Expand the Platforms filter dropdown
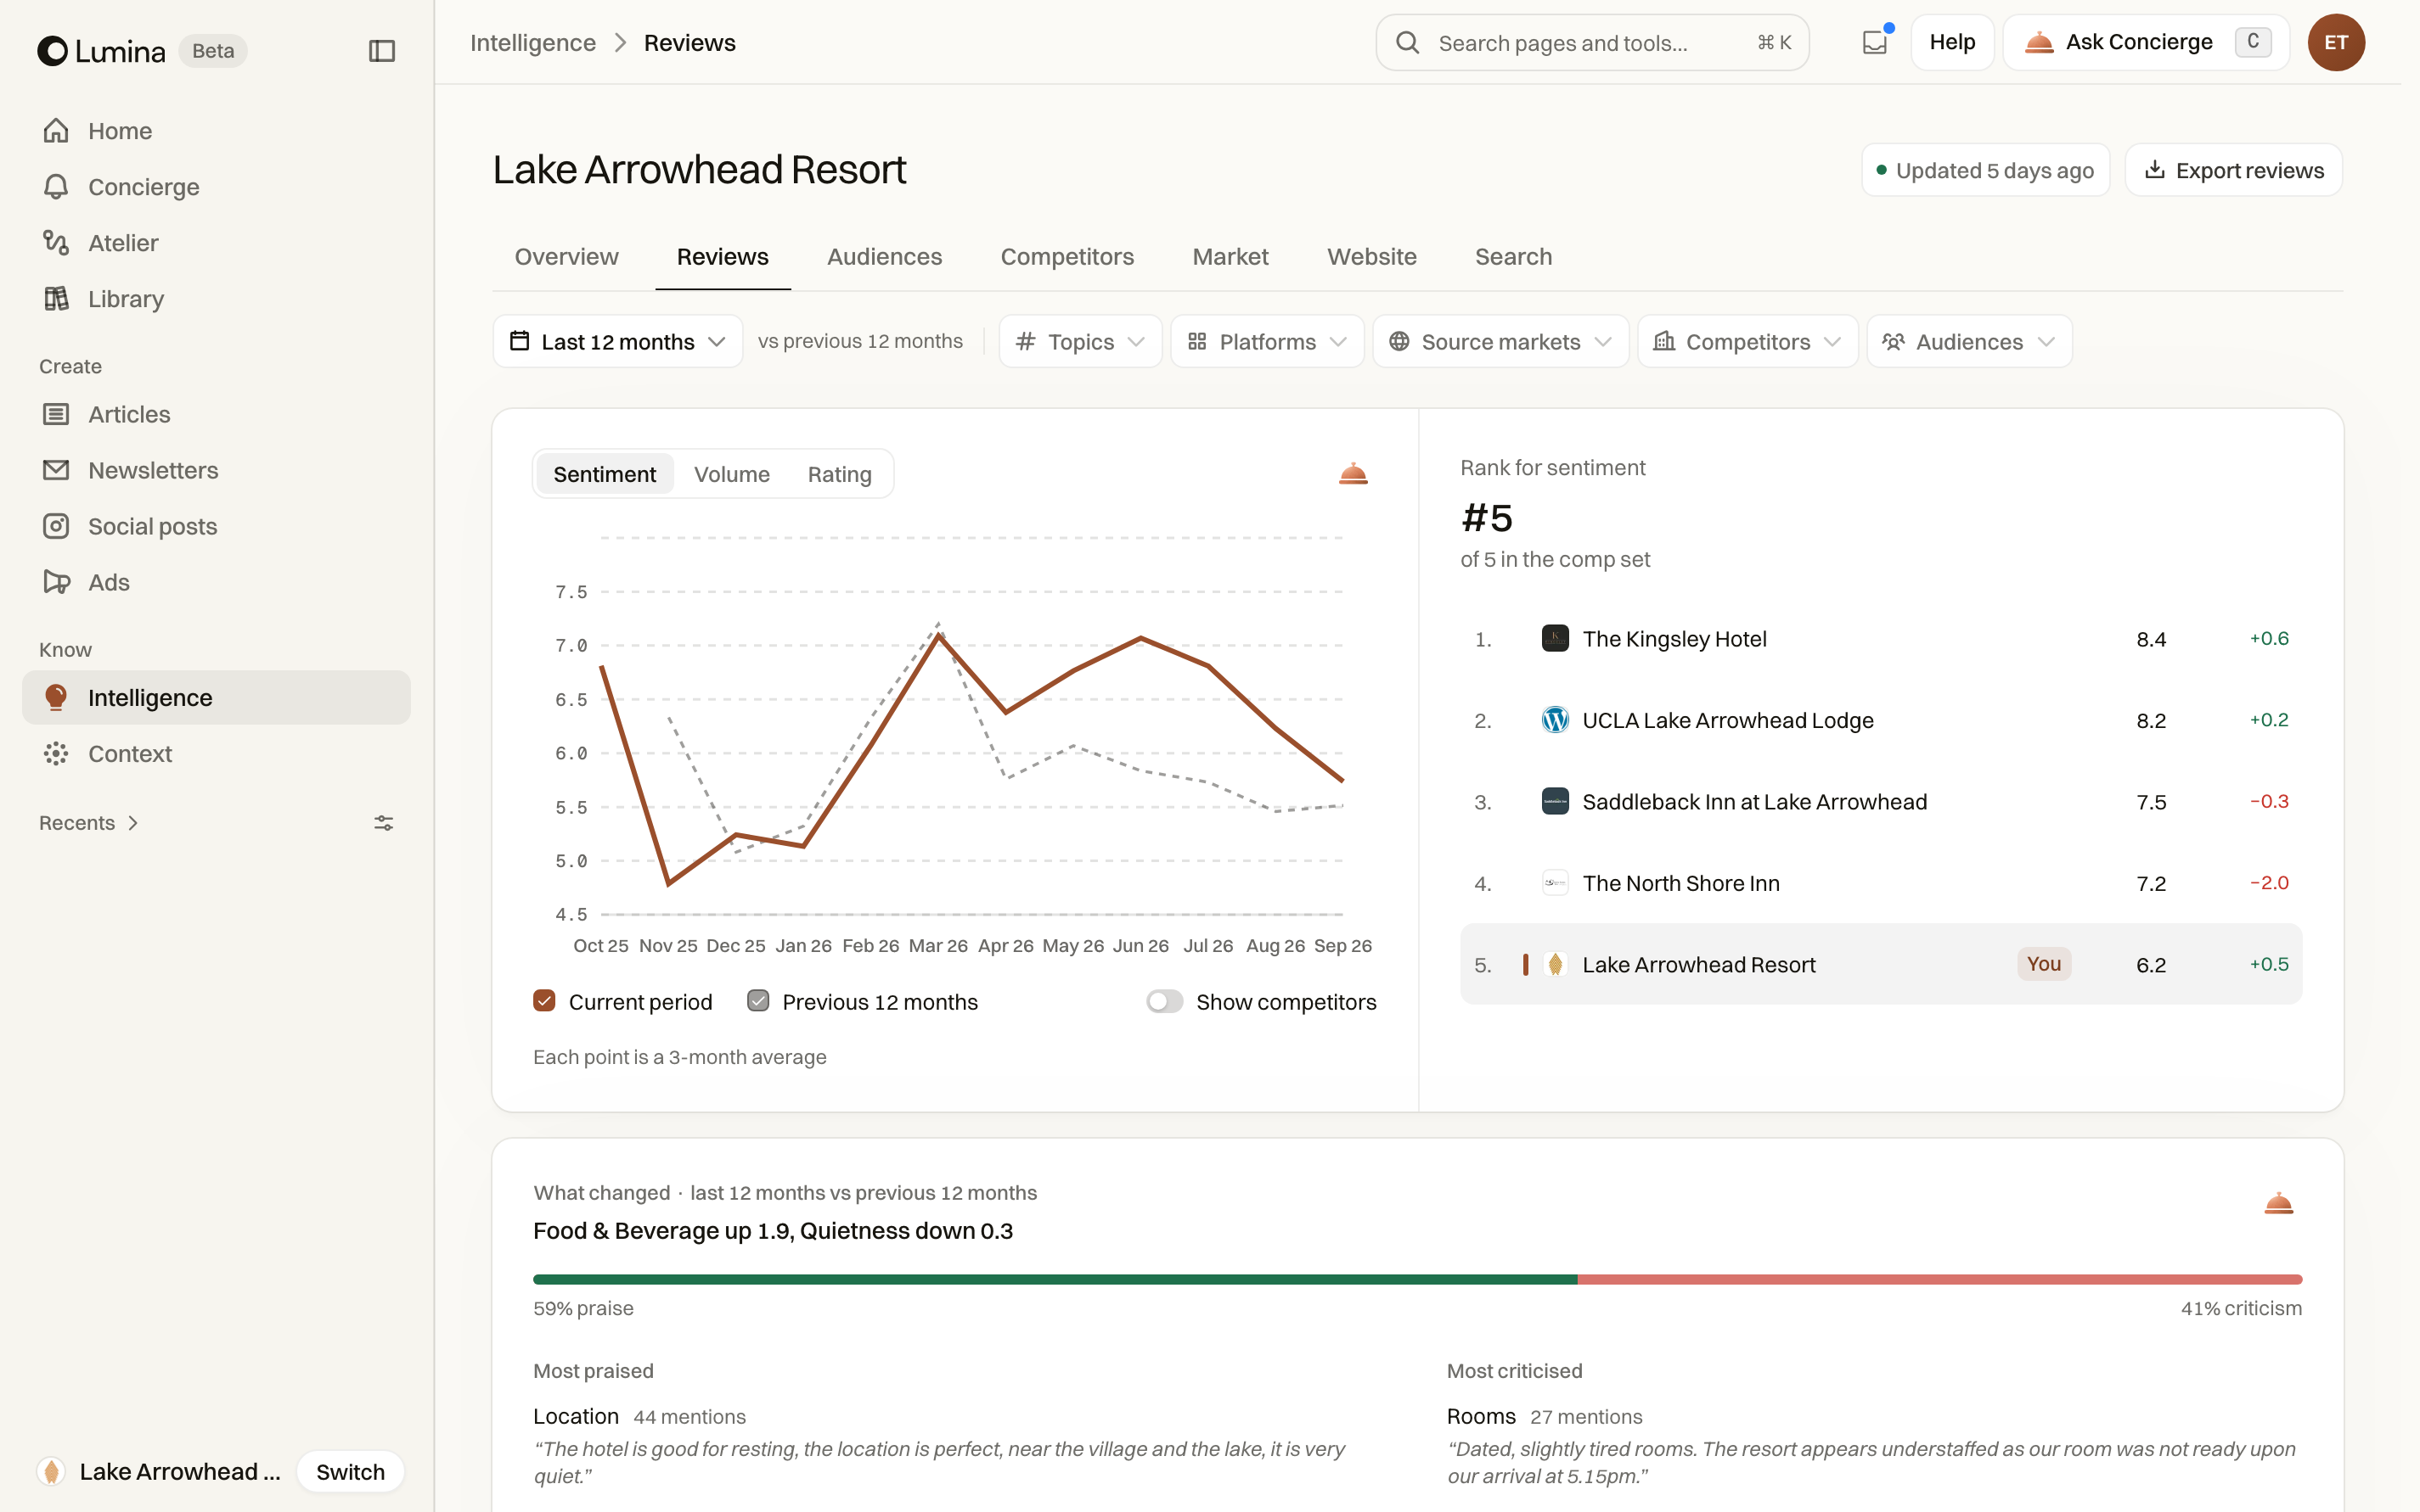 pyautogui.click(x=1267, y=342)
